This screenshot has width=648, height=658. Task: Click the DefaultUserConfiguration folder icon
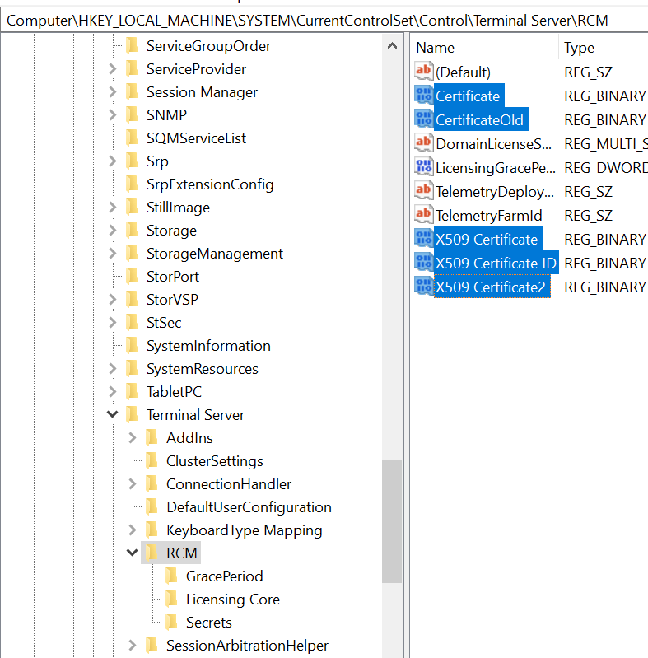[x=152, y=507]
